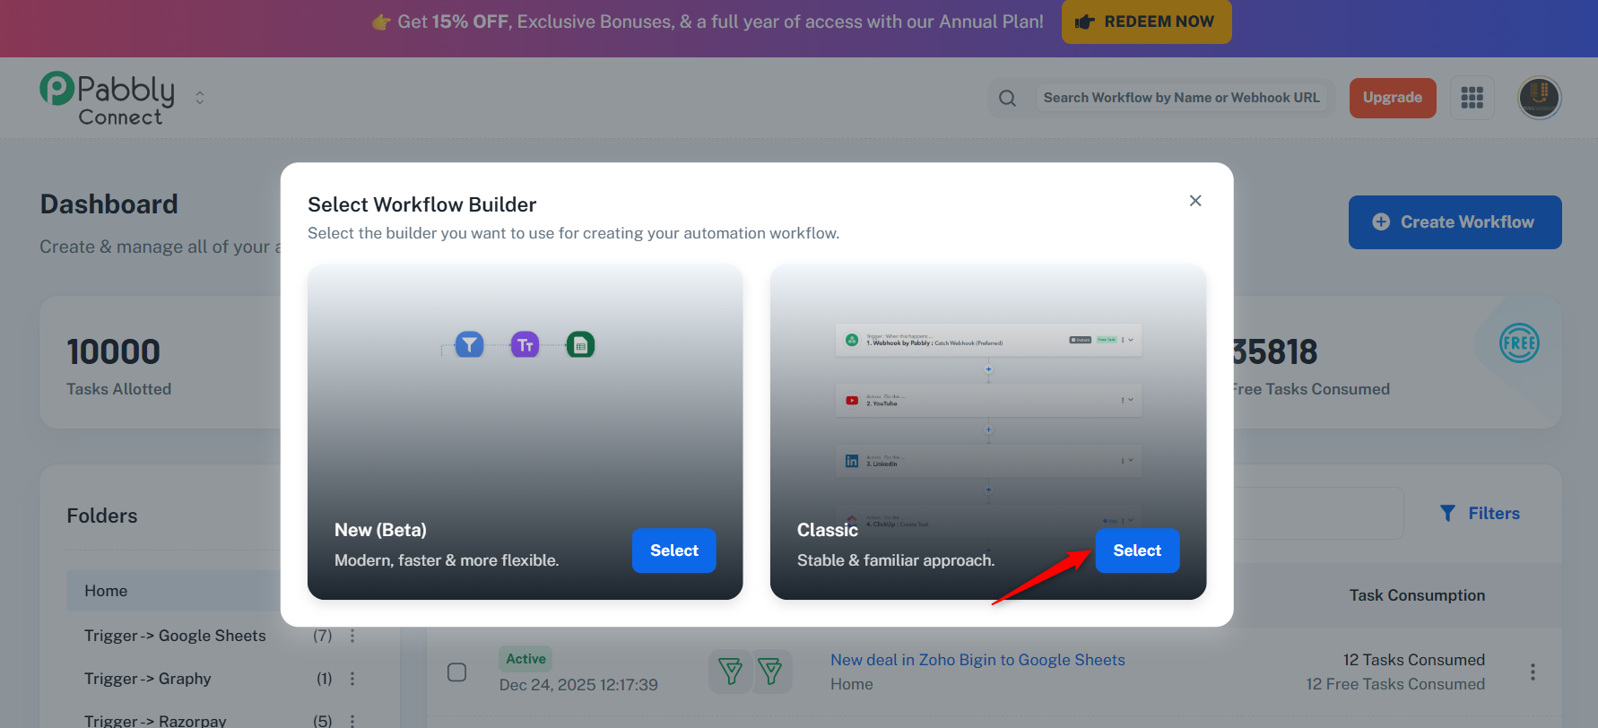
Task: Click the filter icon in New Beta preview
Action: 469,344
